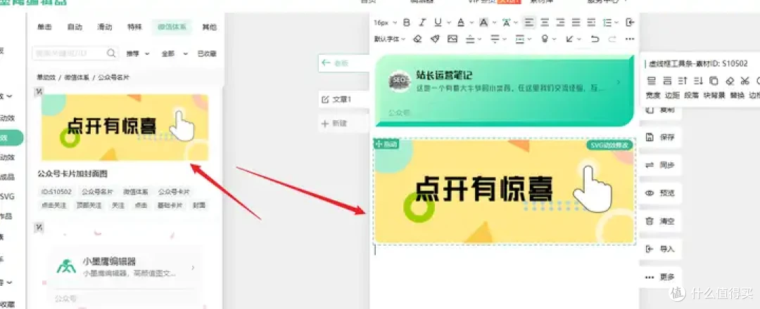This screenshot has height=309, width=760.
Task: Undo the last edit
Action: (x=595, y=39)
